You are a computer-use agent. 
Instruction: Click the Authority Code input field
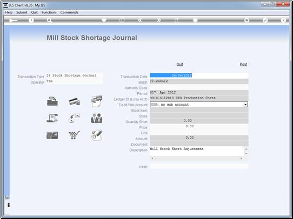pos(199,87)
